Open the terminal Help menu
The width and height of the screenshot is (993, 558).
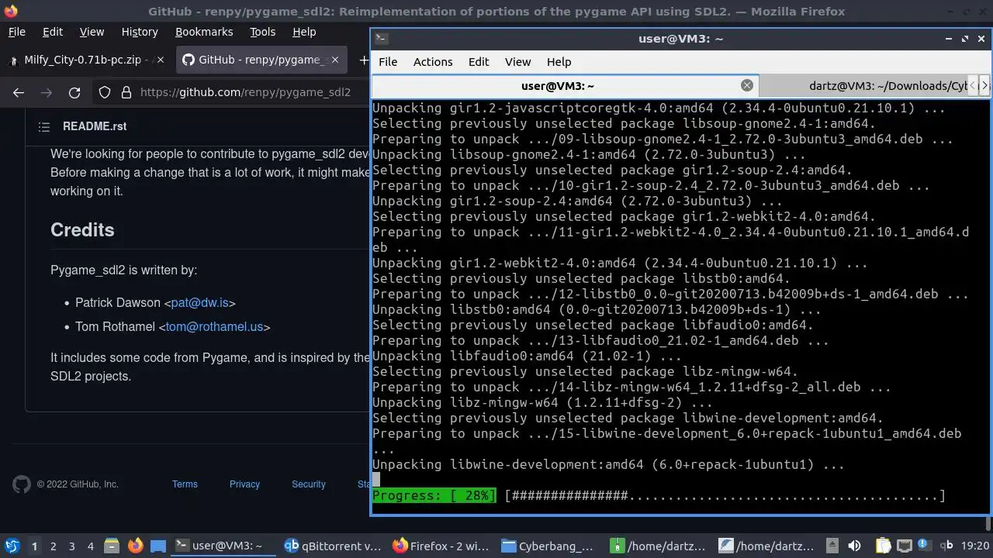[559, 62]
